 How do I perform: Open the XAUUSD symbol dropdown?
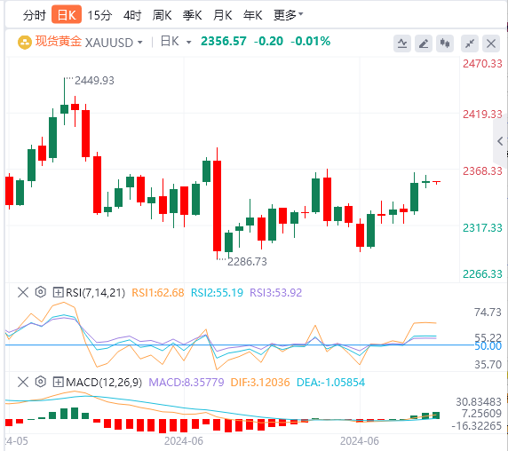click(x=114, y=43)
